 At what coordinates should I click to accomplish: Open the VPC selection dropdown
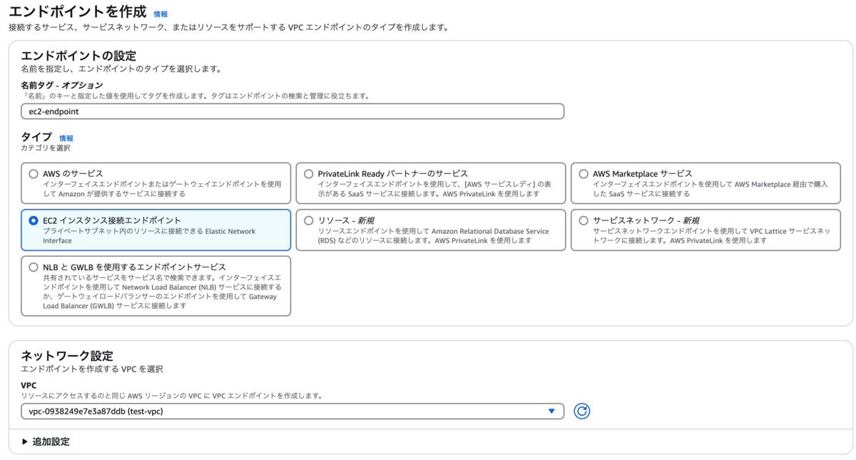292,411
